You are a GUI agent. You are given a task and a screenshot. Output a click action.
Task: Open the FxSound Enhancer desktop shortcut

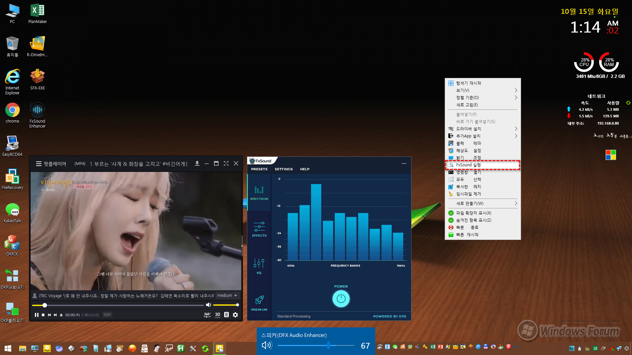37,115
